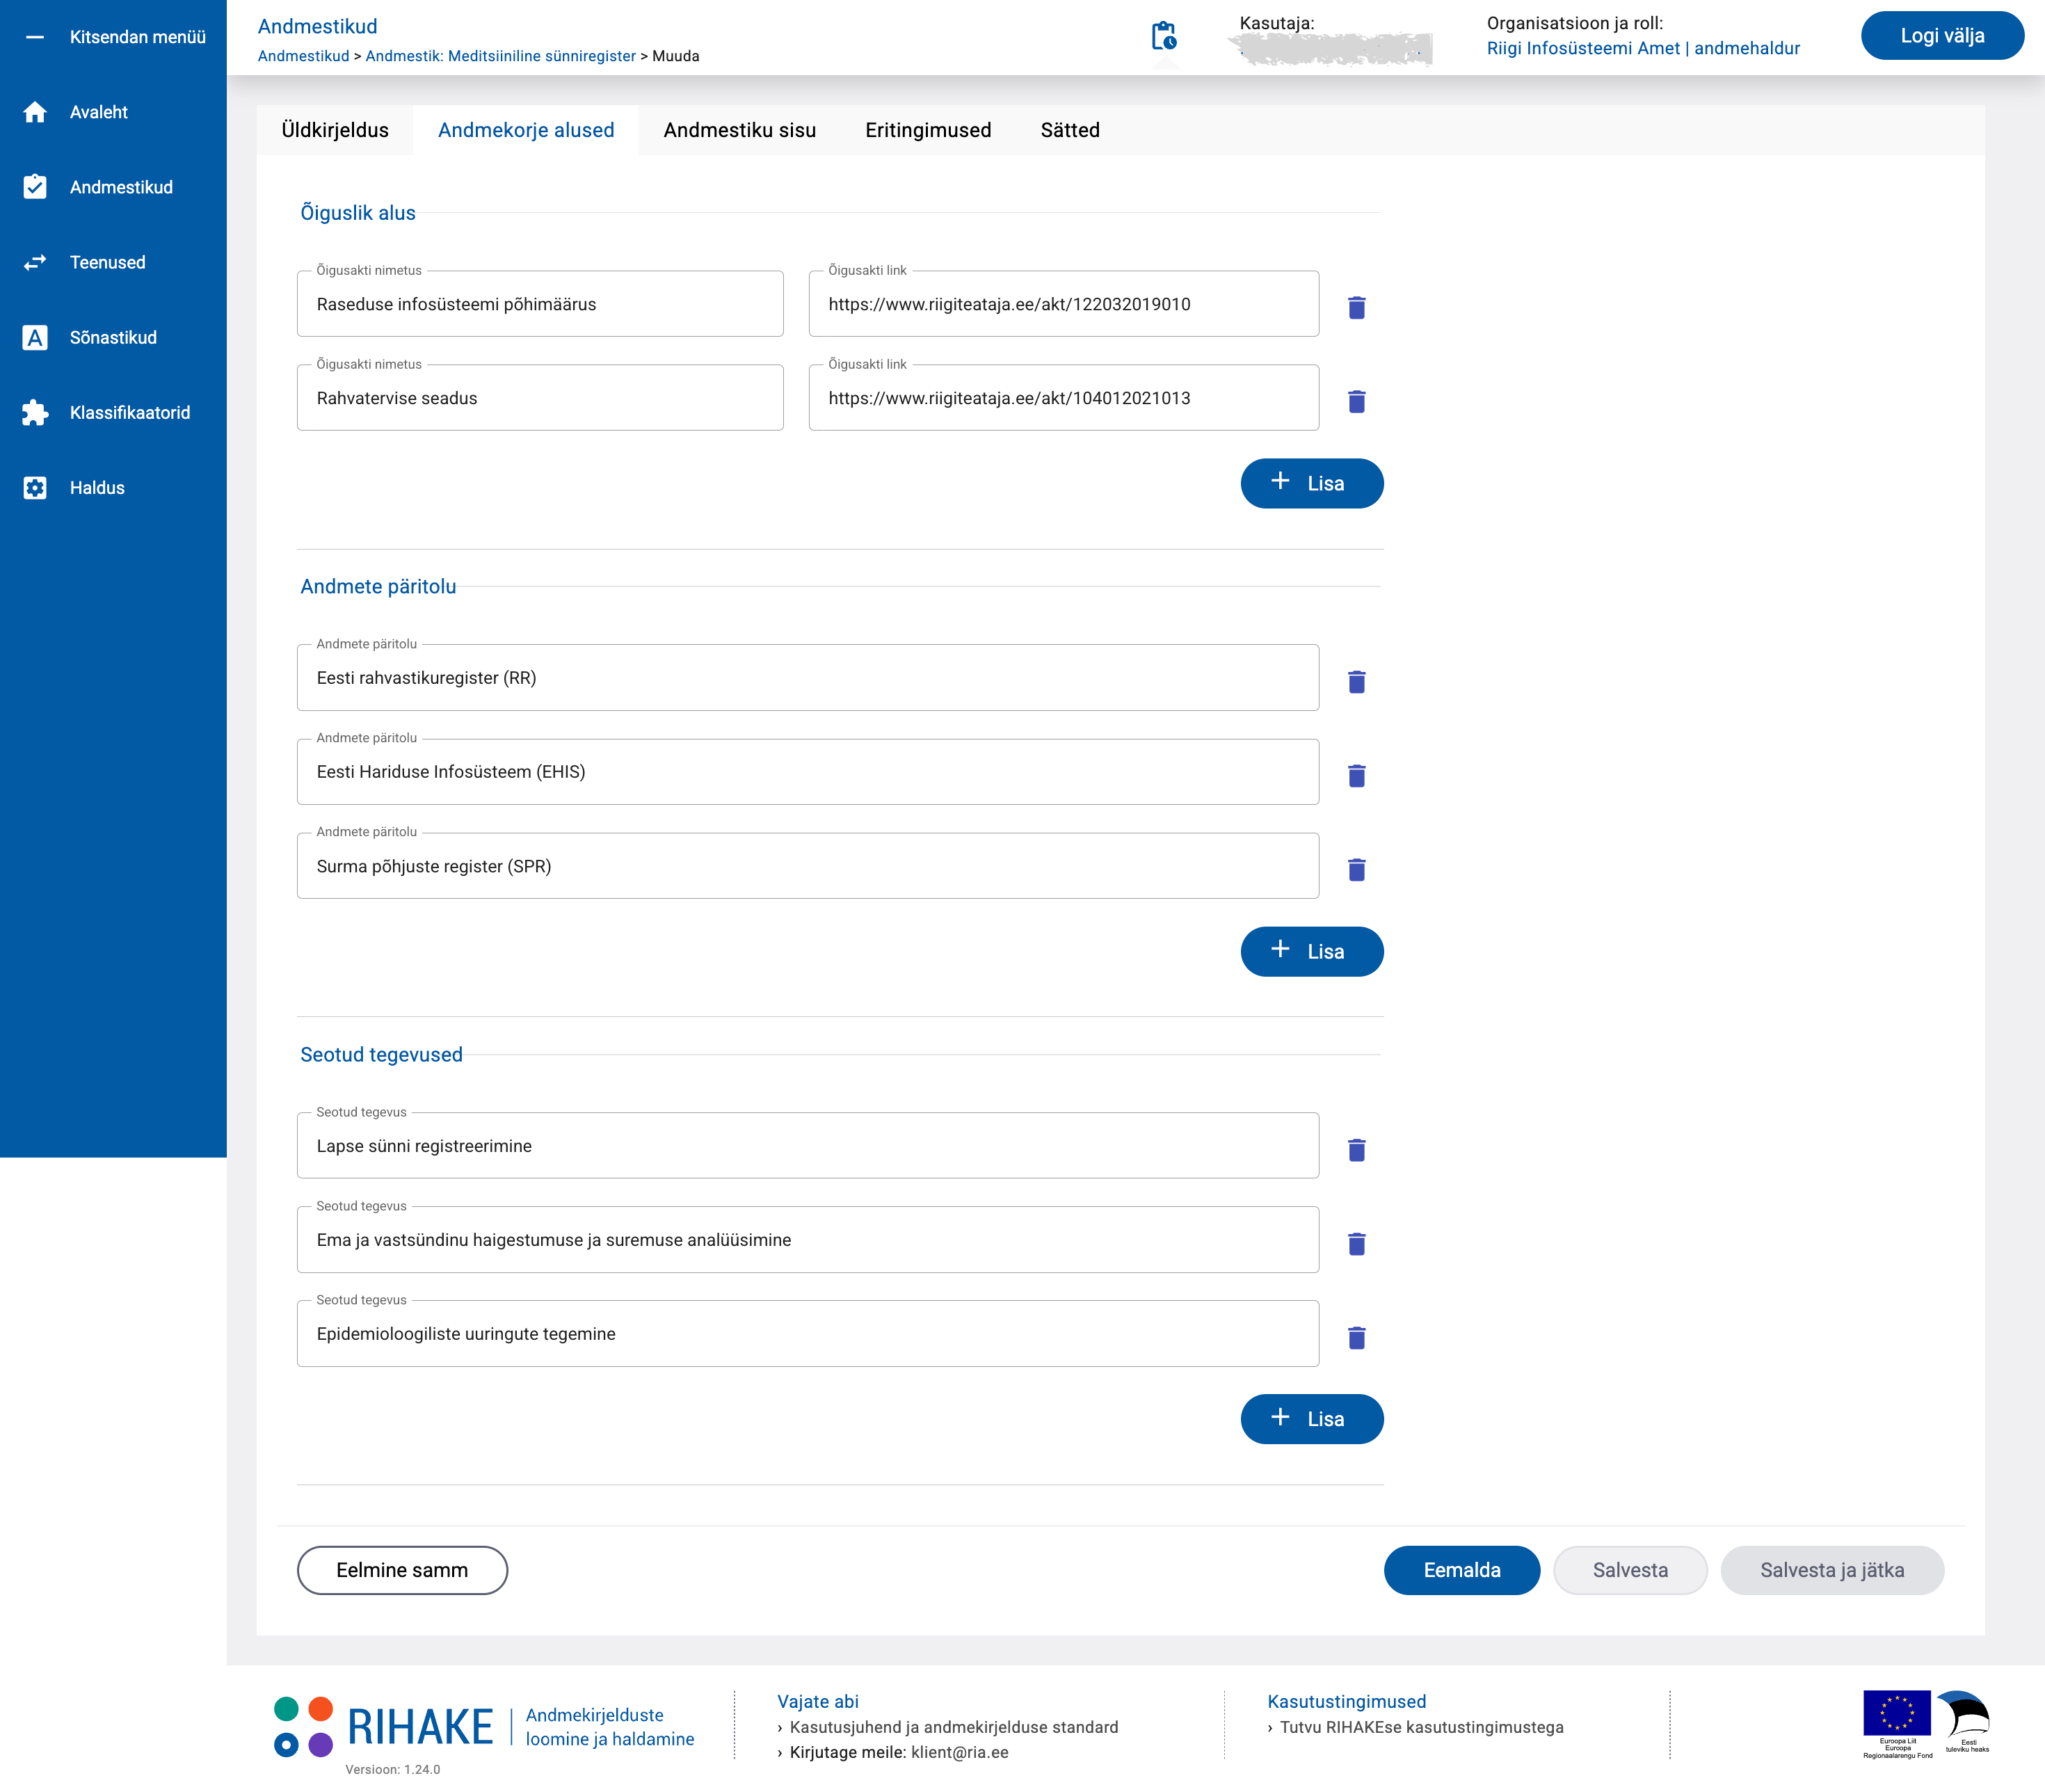The width and height of the screenshot is (2045, 1792).
Task: Remove Eesti Hariduse Infosüsteem (EHIS) entry
Action: (x=1356, y=775)
